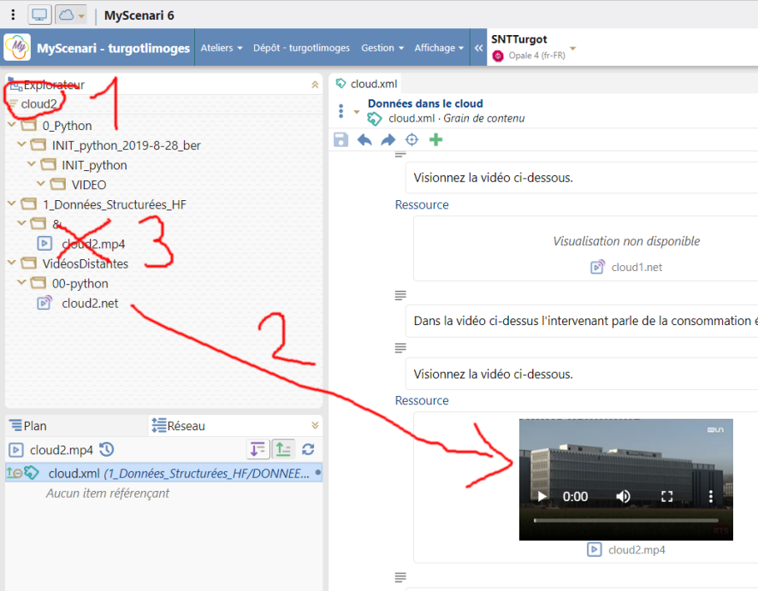758x591 pixels.
Task: Click cloud2.mp4 video icon in Réseau panel
Action: (x=16, y=450)
